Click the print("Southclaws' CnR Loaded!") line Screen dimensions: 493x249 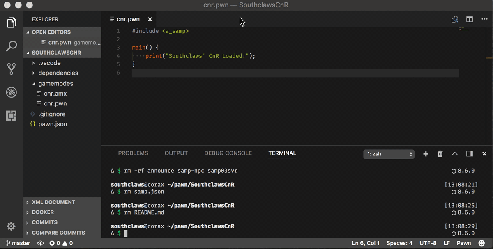200,56
